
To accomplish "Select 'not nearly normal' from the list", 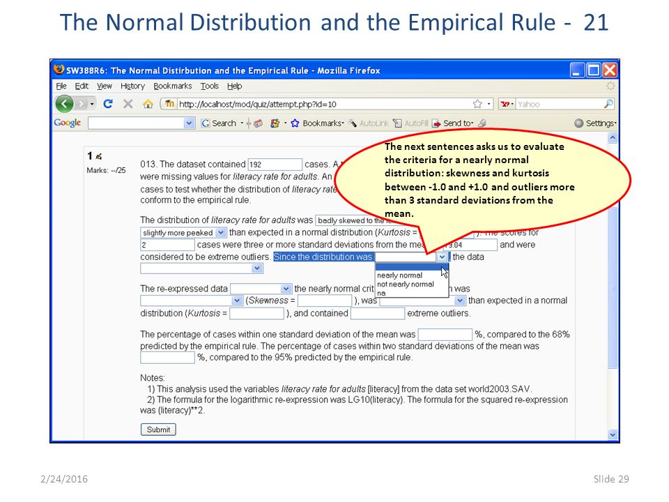I will coord(406,284).
